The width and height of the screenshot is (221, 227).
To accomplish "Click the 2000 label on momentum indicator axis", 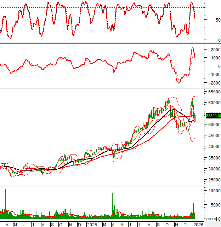I will (214, 50).
